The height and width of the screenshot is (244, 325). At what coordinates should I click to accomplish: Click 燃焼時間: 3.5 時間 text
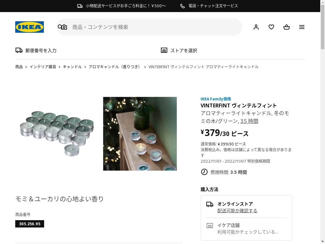[x=229, y=172]
